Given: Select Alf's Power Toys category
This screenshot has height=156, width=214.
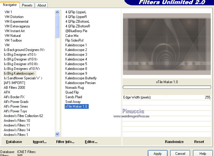Looking at the screenshot, I should point(15,111).
